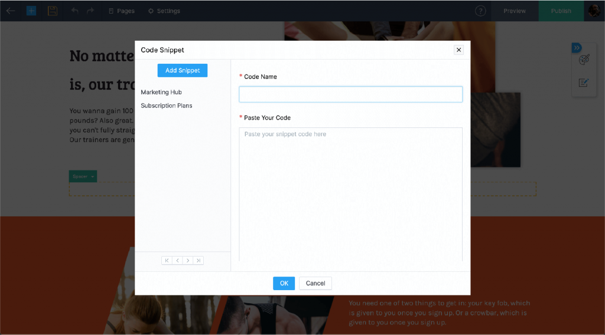Select the Marketing Hub snippet
The height and width of the screenshot is (335, 605).
coord(161,92)
